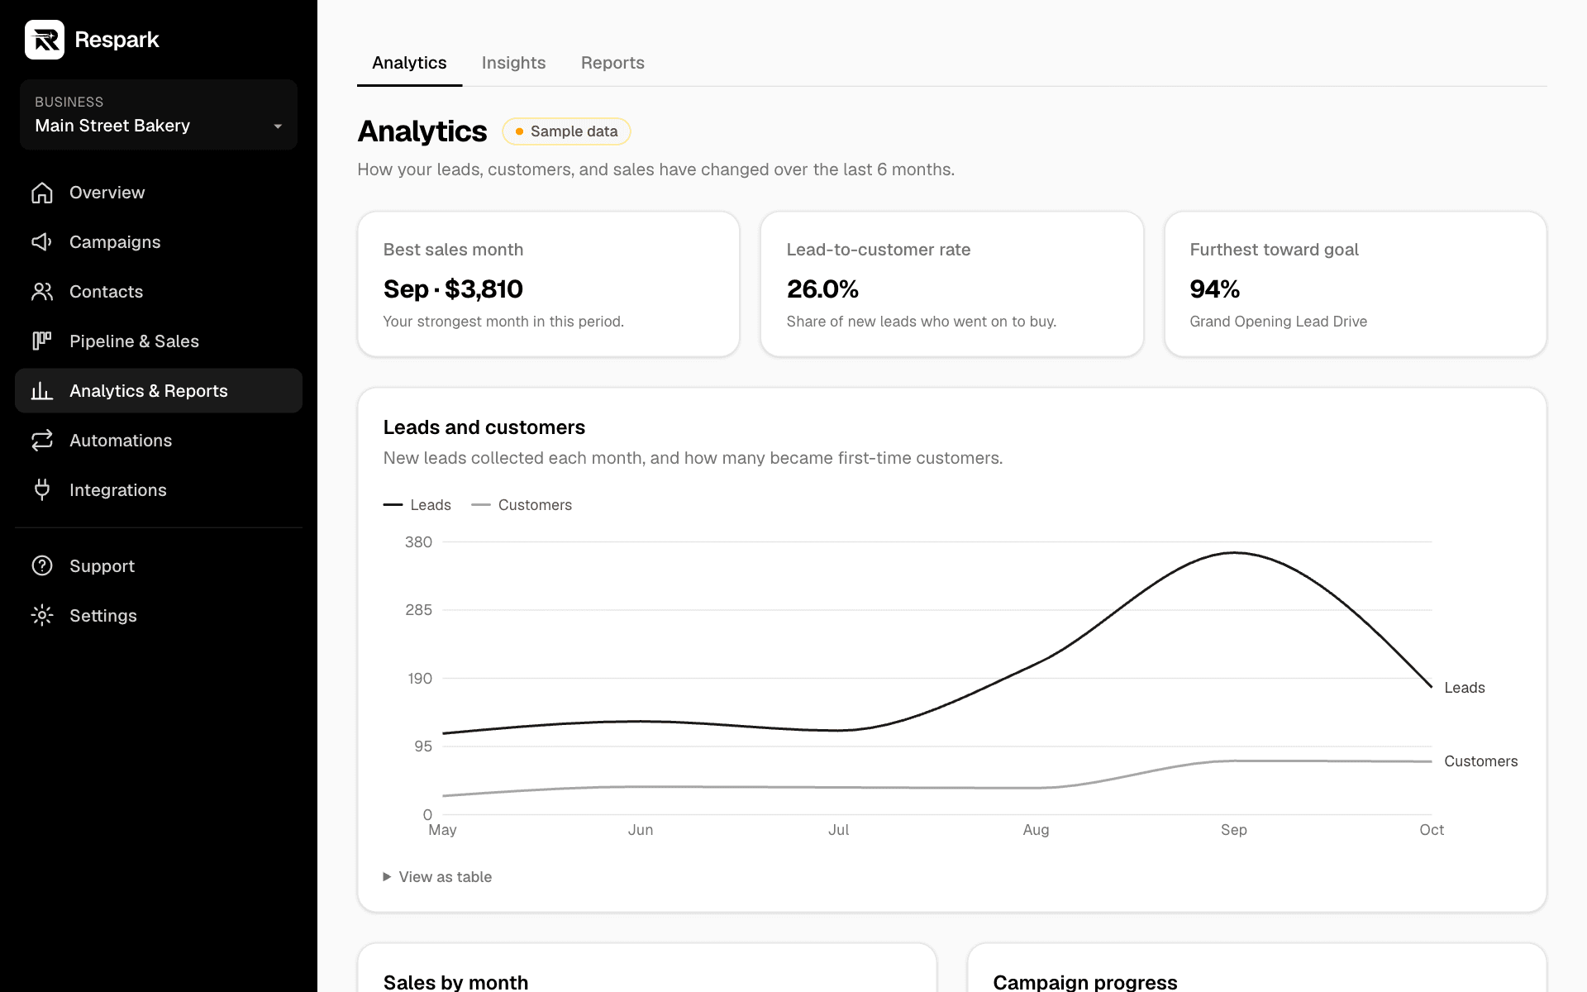1587x992 pixels.
Task: Click the Leads line end label
Action: [1465, 688]
